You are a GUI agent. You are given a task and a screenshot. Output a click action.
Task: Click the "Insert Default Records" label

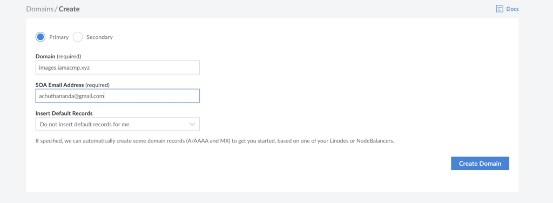point(64,113)
